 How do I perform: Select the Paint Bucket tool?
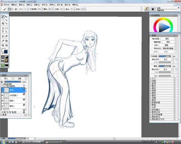coord(6,41)
